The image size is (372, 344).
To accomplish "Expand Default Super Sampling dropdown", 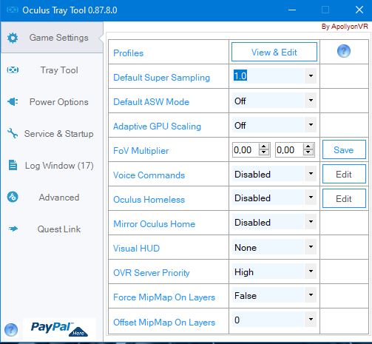I will pyautogui.click(x=311, y=75).
